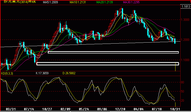The width and height of the screenshot is (191, 112).
Task: Open the KD(9,3,3) indicator settings label
Action: tap(7, 73)
